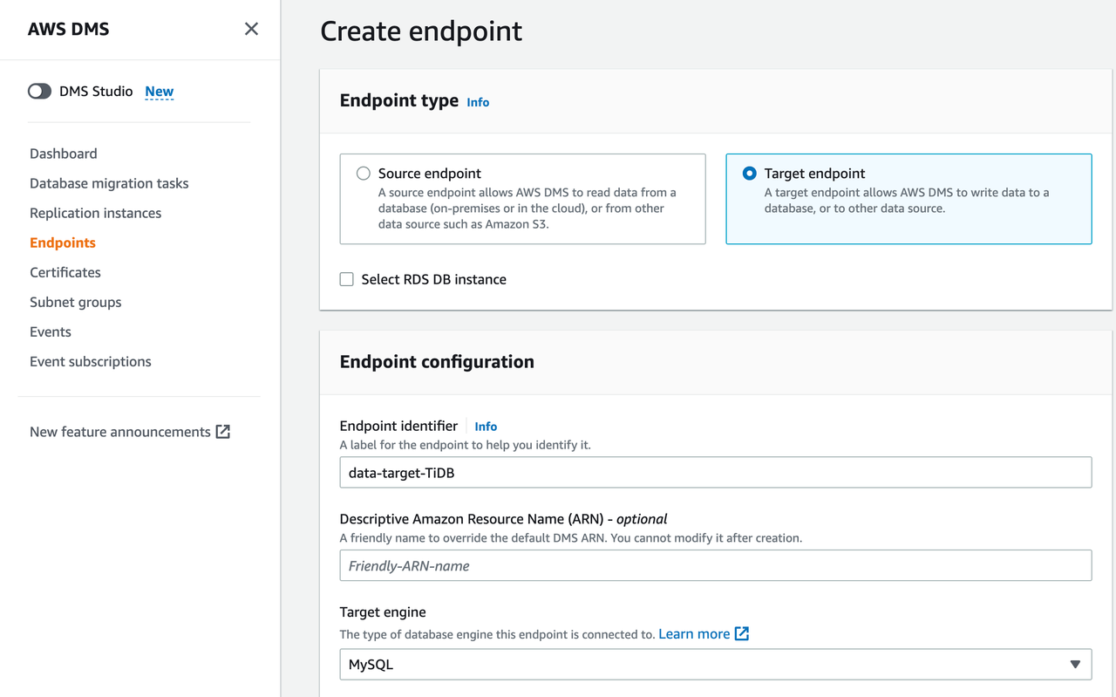Go to Dashboard in sidebar
Image resolution: width=1116 pixels, height=697 pixels.
64,154
